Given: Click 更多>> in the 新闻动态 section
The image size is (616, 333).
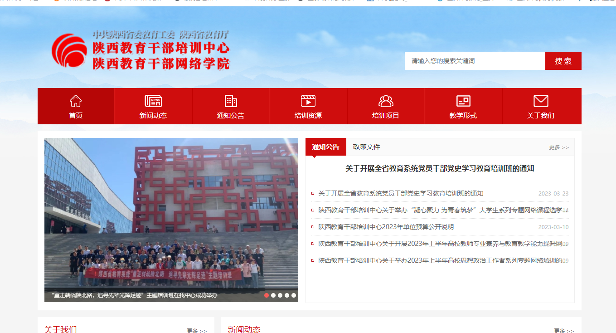Looking at the screenshot, I should 564,331.
